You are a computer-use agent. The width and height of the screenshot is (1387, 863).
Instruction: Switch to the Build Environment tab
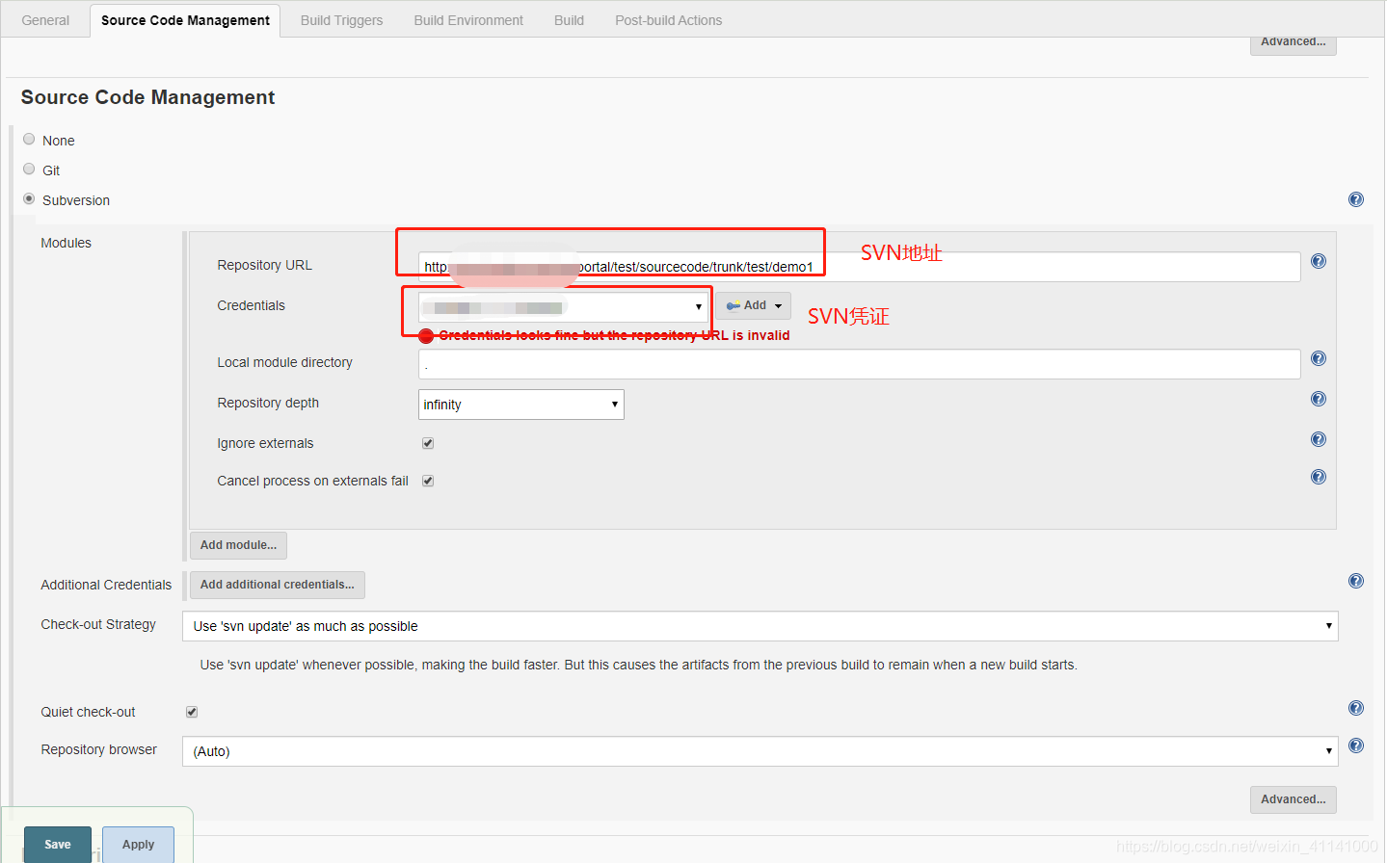coord(468,20)
